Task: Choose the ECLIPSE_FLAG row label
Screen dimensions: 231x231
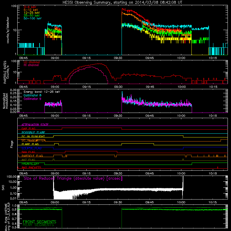Action: [x=31, y=148]
